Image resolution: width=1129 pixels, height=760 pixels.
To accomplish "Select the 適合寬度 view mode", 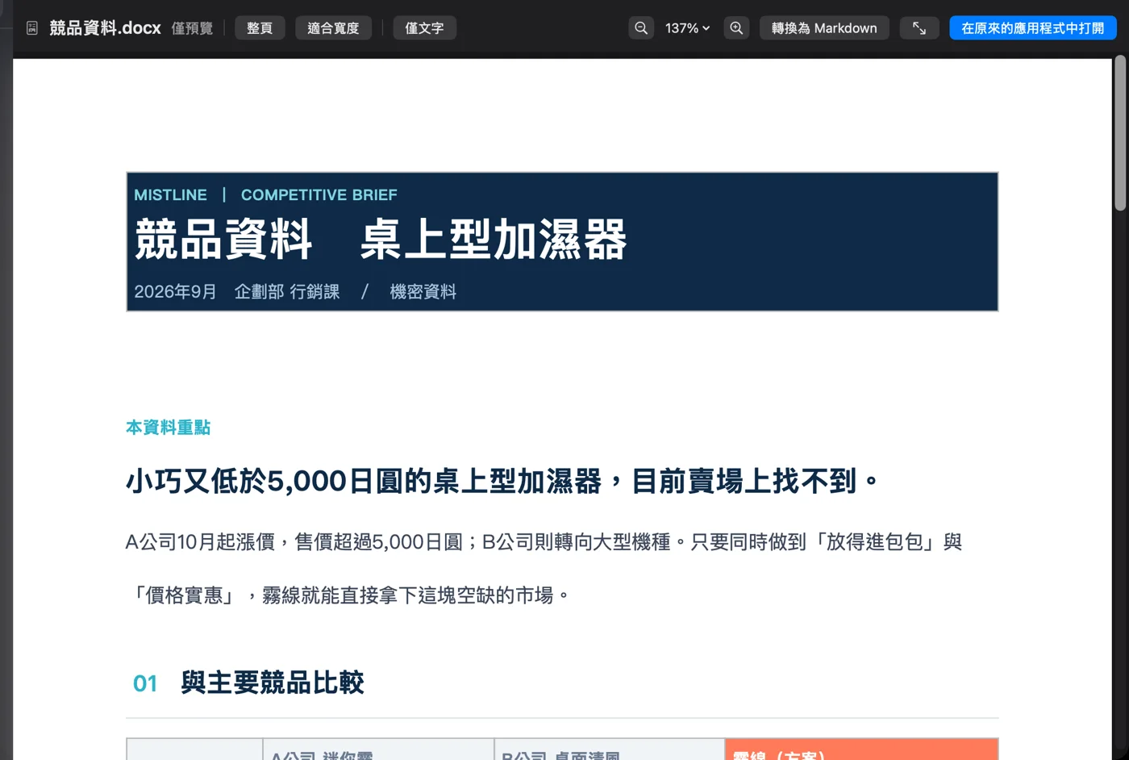I will click(333, 28).
